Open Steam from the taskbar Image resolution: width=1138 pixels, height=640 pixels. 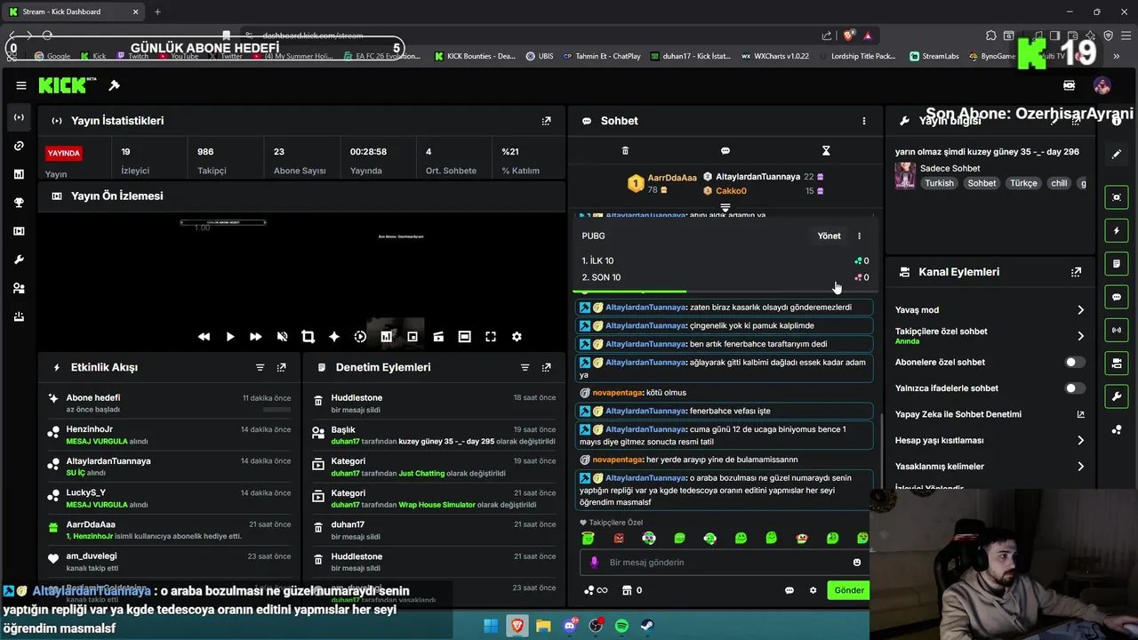647,626
